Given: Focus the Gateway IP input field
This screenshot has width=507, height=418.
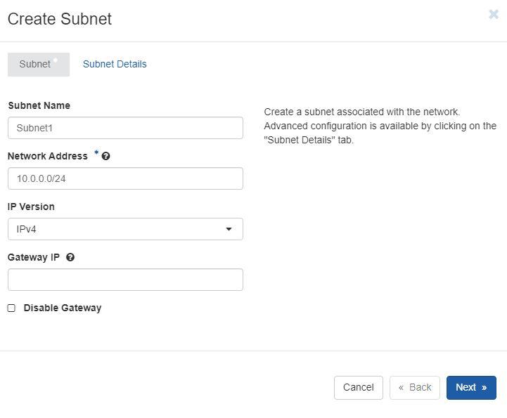Looking at the screenshot, I should click(125, 280).
